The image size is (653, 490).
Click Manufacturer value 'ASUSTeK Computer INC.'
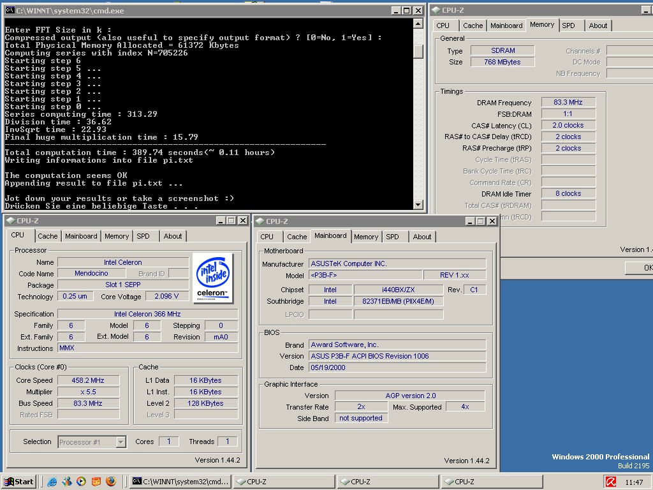[x=397, y=264]
